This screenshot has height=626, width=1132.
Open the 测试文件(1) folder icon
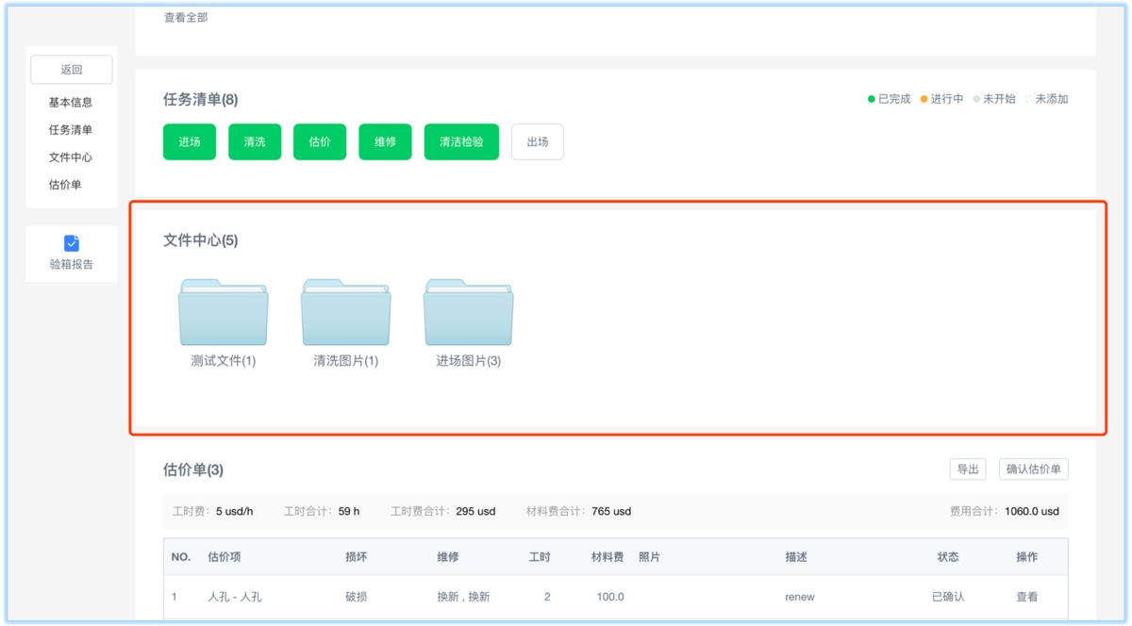[224, 312]
